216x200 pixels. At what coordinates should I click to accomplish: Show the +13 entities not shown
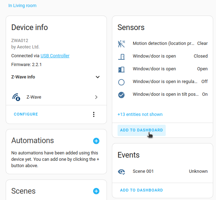[140, 114]
